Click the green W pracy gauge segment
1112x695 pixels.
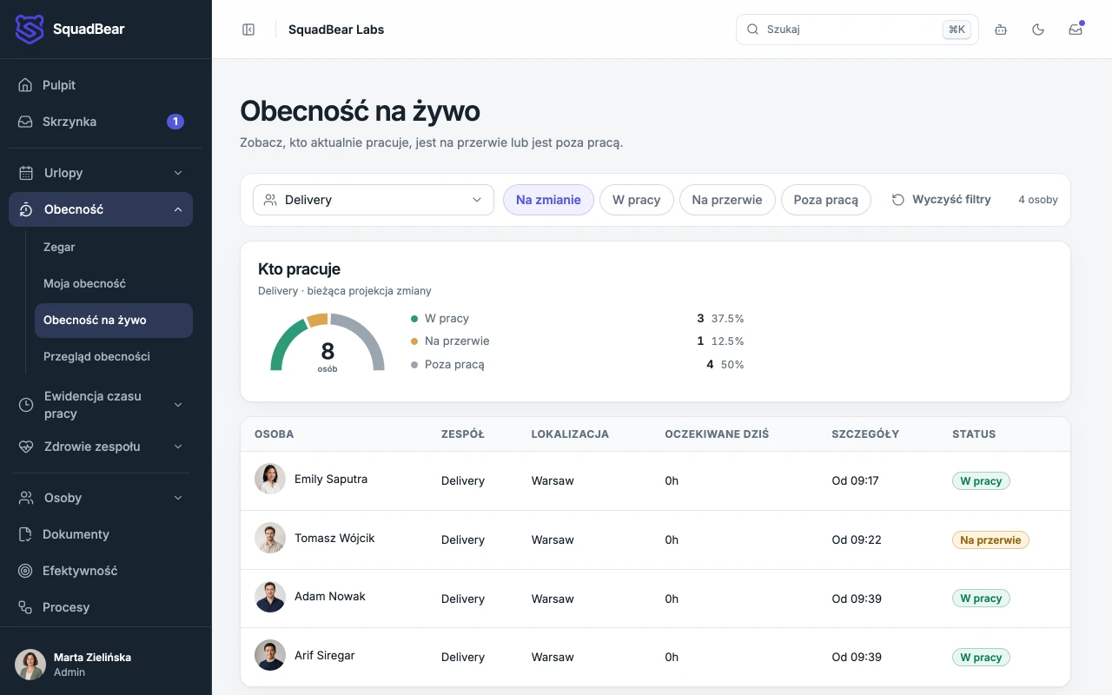(288, 343)
